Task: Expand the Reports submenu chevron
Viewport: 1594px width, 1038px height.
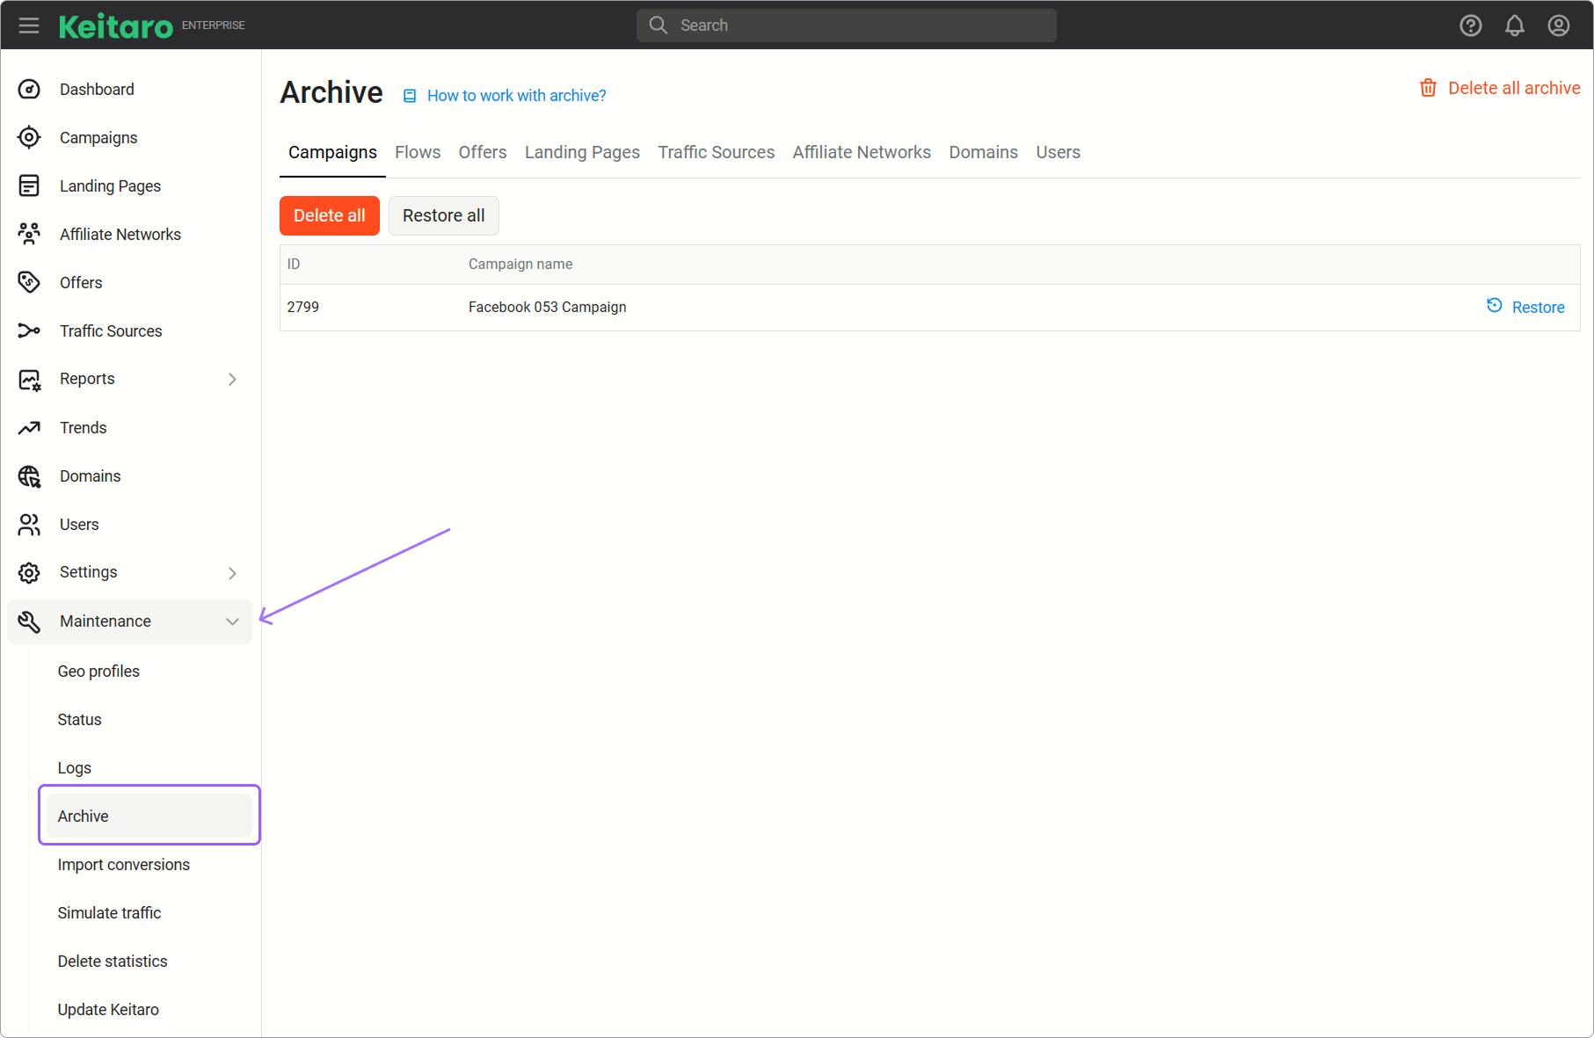Action: point(232,379)
